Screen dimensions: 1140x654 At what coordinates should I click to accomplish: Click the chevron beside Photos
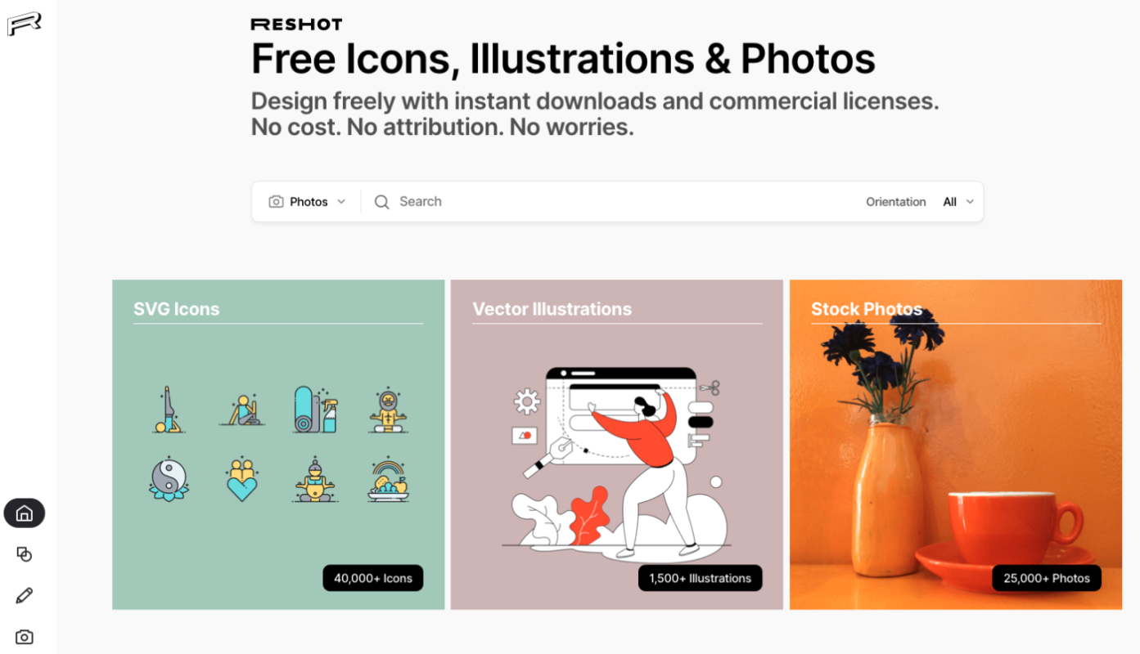341,202
